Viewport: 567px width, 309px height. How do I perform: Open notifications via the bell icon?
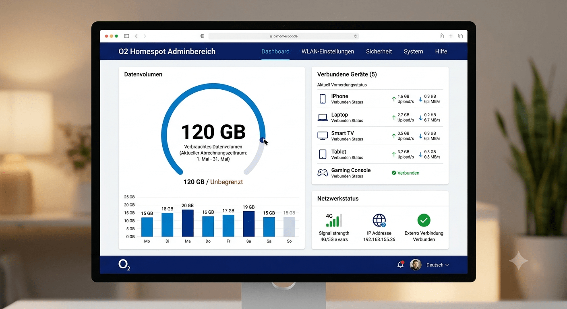click(x=401, y=264)
